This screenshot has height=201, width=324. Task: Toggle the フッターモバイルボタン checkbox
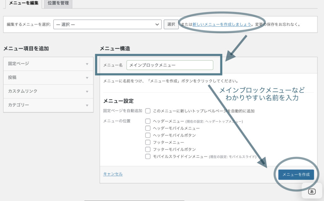point(148,149)
